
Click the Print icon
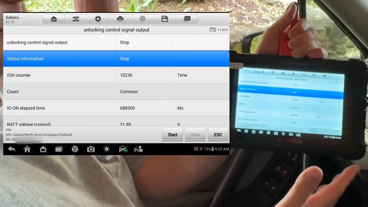(120, 19)
